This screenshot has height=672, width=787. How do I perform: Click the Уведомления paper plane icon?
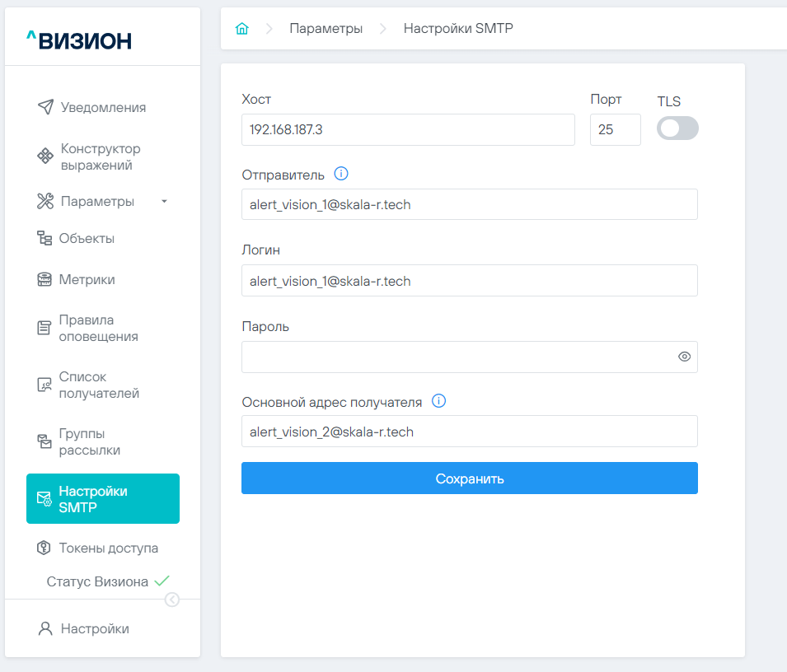(45, 108)
